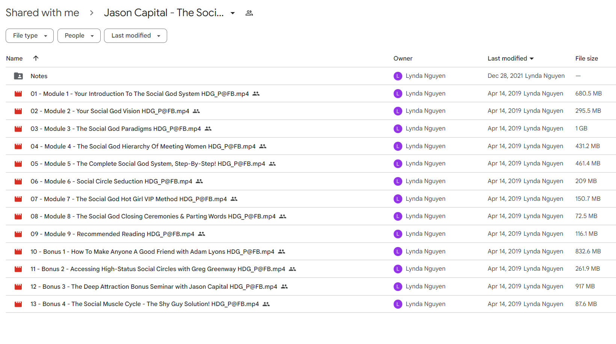Click video icon for 01 - Module 1
The height and width of the screenshot is (344, 616).
click(18, 94)
